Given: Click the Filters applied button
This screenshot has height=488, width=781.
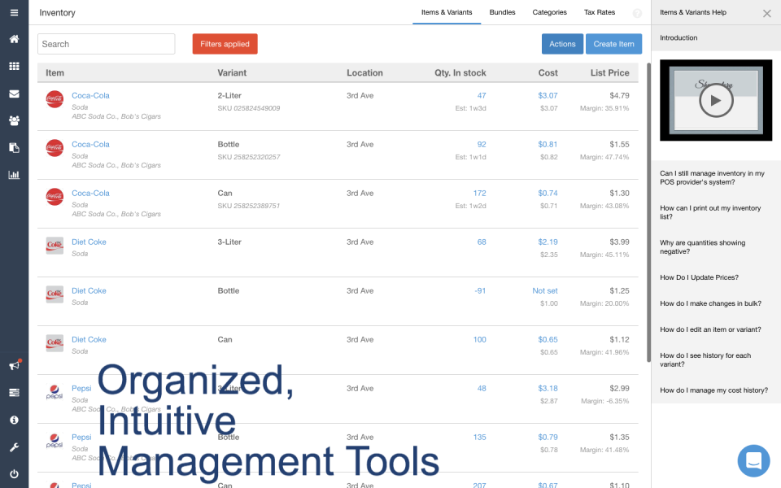Looking at the screenshot, I should tap(225, 44).
